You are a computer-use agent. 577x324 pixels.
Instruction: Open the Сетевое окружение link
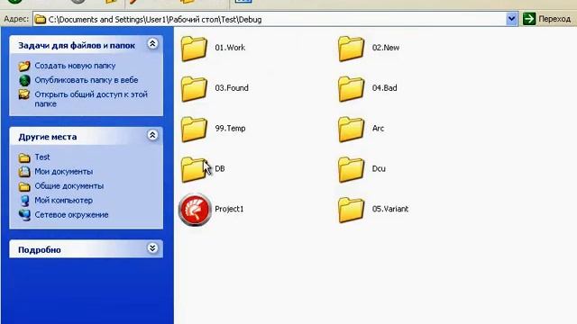click(71, 215)
